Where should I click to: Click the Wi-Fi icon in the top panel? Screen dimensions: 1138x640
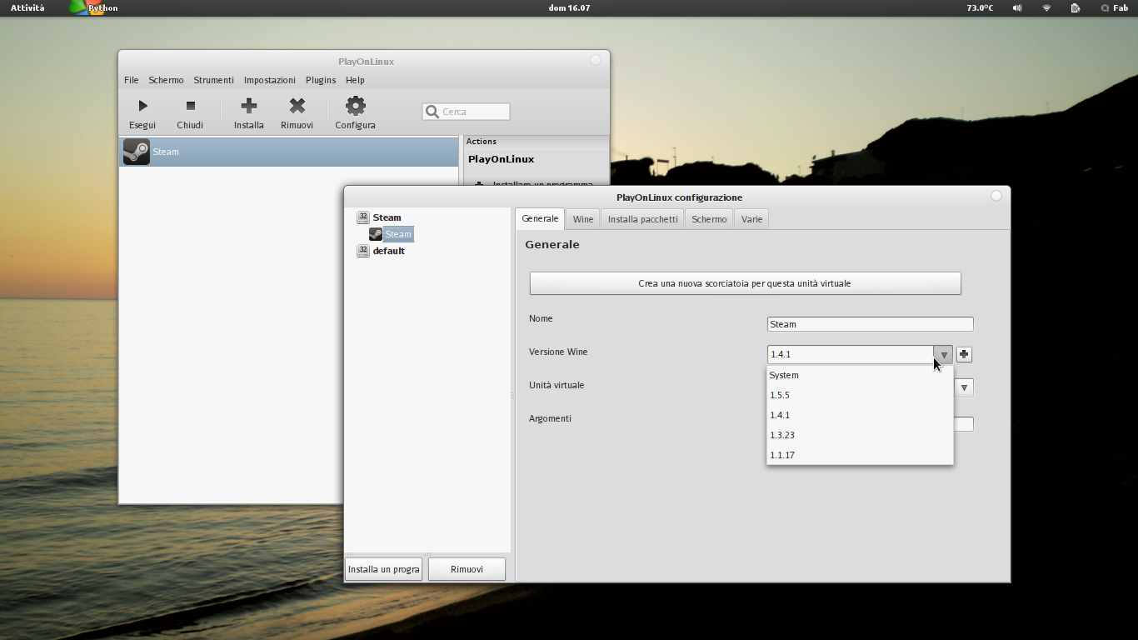tap(1046, 7)
